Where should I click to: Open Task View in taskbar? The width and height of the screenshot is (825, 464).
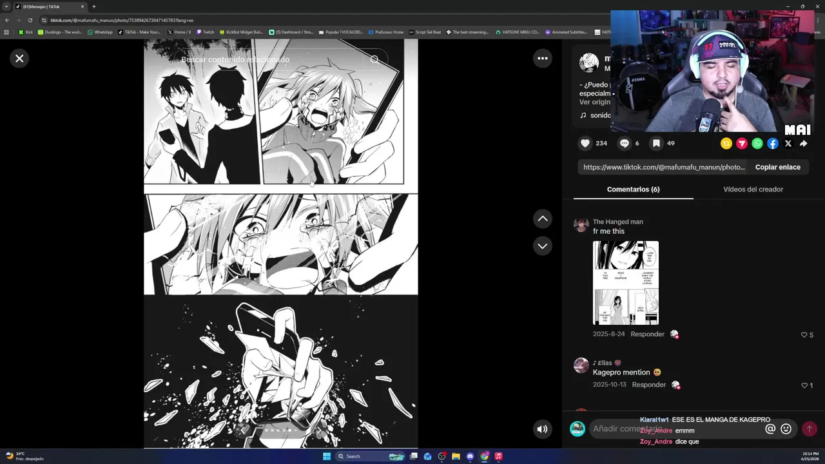tap(412, 456)
